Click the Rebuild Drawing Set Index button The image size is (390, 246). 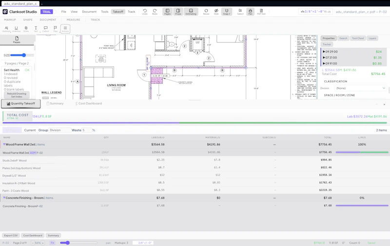17,95
